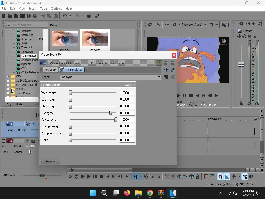This screenshot has height=199, width=265.
Task: Open Master bus audio properties gear icon
Action: [241, 24]
